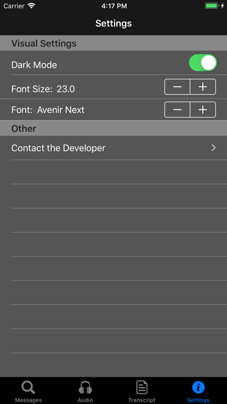Open the Messages magnifying glass tab icon
Image resolution: width=227 pixels, height=404 pixels.
[x=28, y=388]
